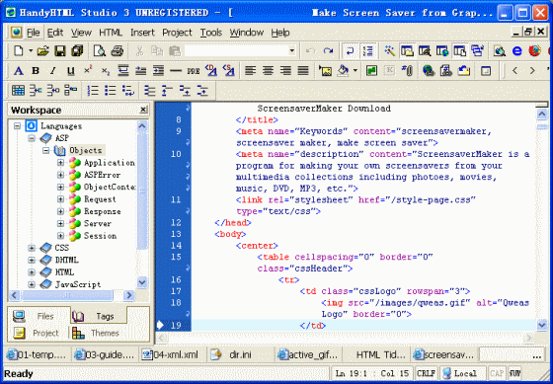Open the HTML menu
This screenshot has width=553, height=384.
tap(111, 33)
